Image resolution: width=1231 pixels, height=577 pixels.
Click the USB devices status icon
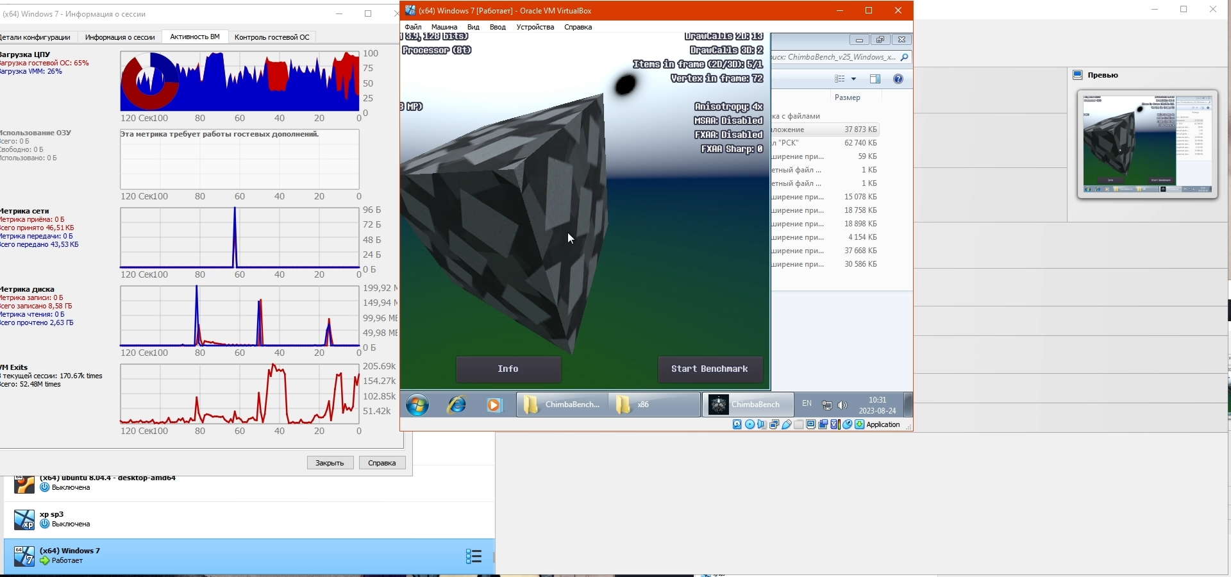point(786,424)
